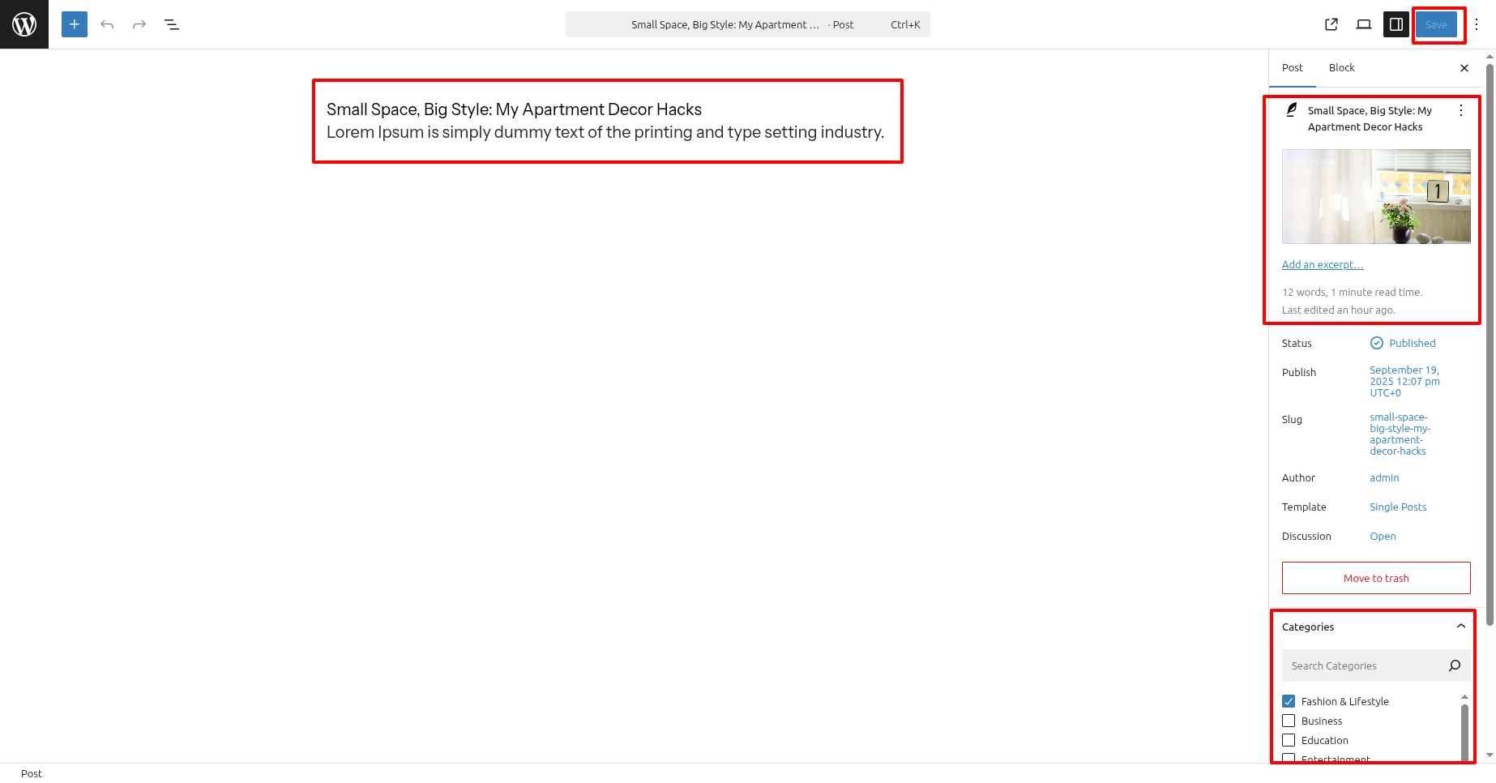Click the Redo arrow icon
Viewport: 1496px width, 783px height.
pos(139,24)
